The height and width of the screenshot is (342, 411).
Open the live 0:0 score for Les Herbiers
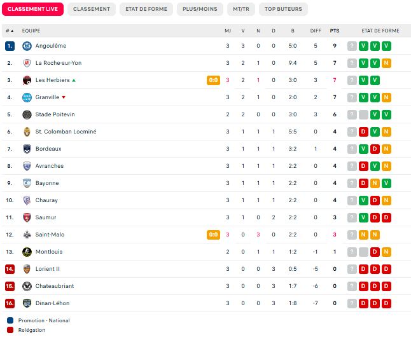[213, 80]
